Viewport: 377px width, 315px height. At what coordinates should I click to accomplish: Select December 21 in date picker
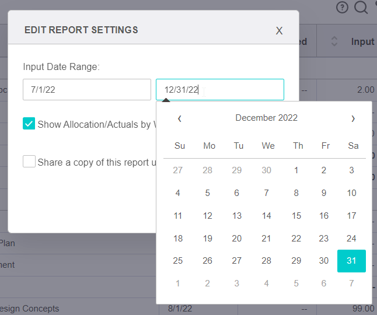click(x=266, y=239)
